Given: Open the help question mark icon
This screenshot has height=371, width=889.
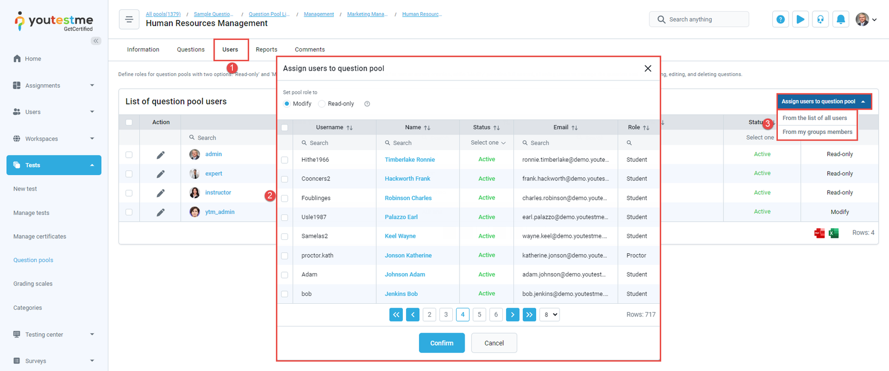Looking at the screenshot, I should pos(780,19).
